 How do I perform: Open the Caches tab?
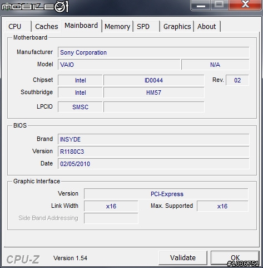click(x=46, y=26)
